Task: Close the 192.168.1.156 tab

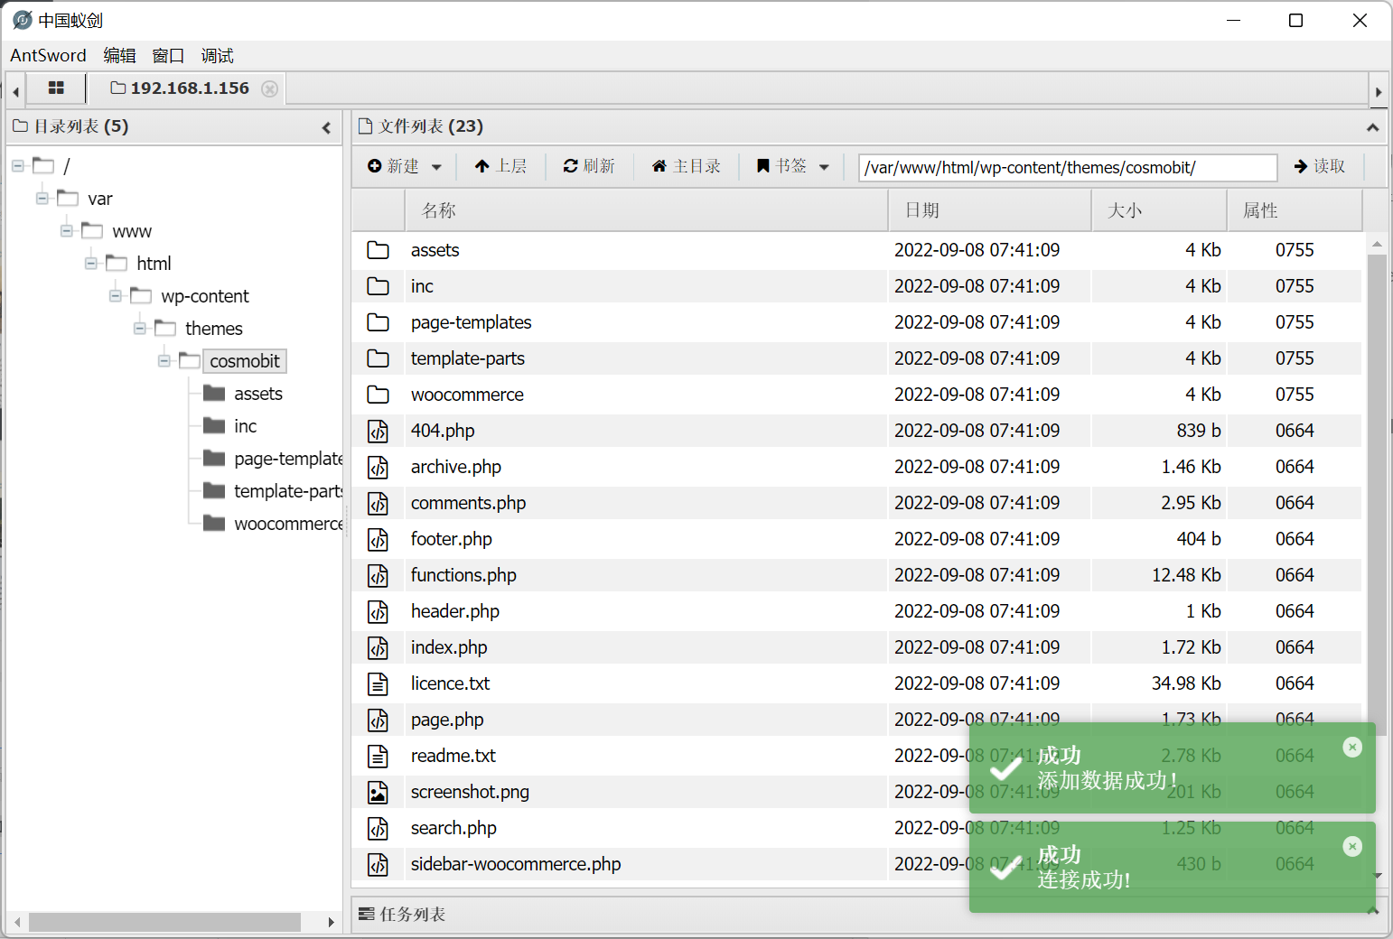Action: coord(269,88)
